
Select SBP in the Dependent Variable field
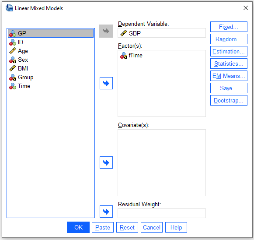[x=162, y=33]
